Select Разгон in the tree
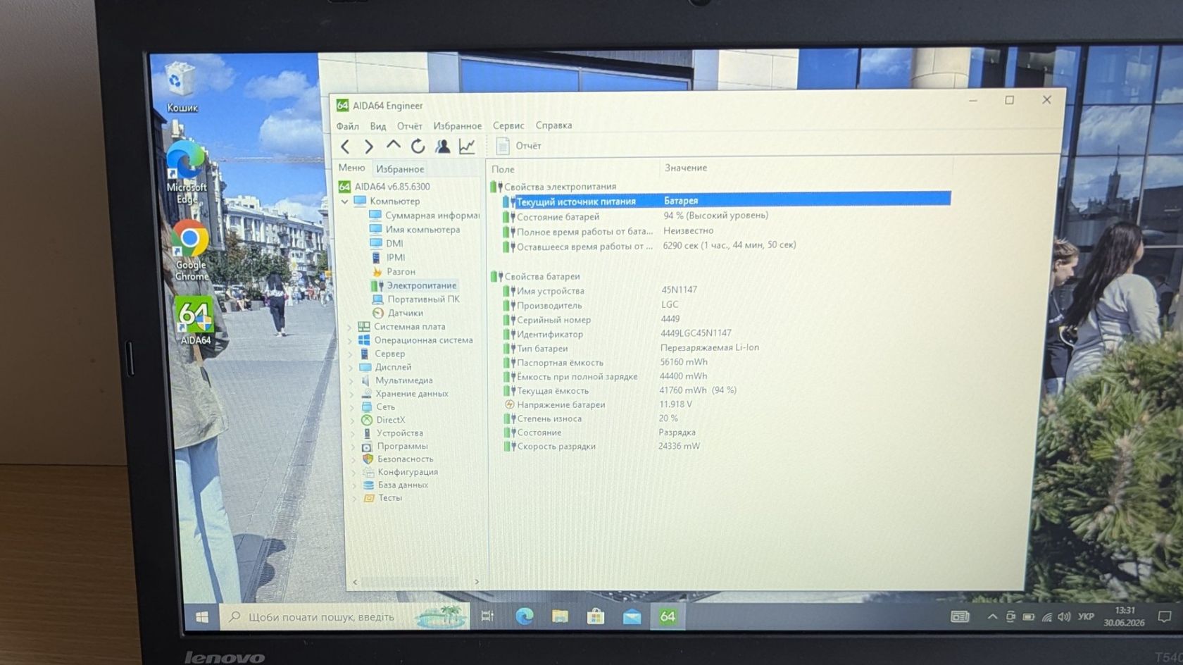 [394, 272]
